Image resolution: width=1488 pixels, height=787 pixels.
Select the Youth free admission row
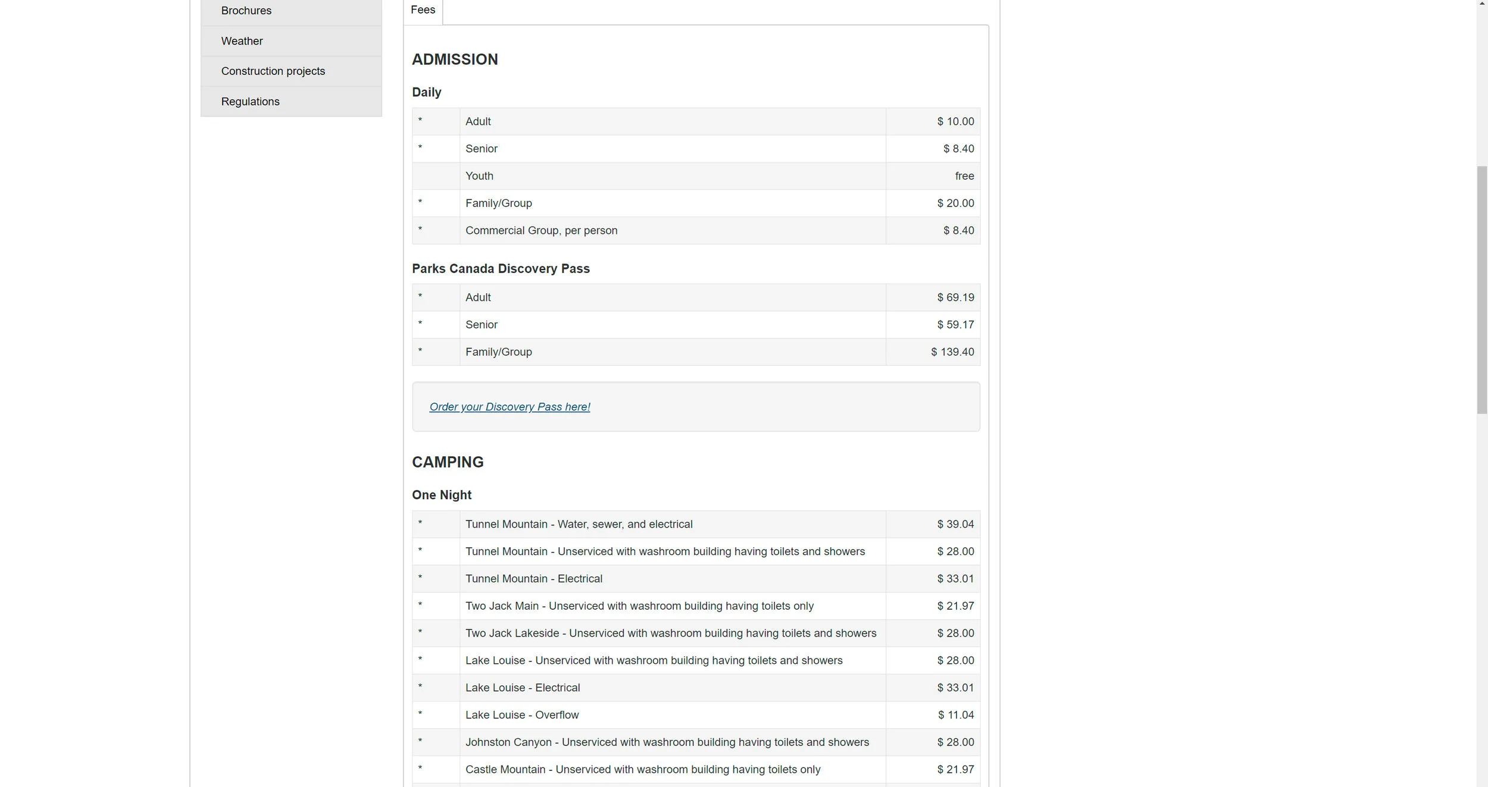pos(696,176)
